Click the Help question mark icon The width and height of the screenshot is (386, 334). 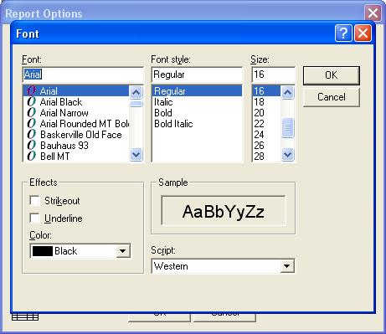(343, 33)
